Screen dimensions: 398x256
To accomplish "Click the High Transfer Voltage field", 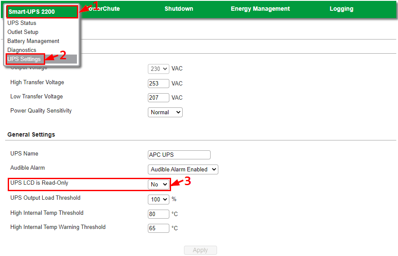I will click(159, 83).
